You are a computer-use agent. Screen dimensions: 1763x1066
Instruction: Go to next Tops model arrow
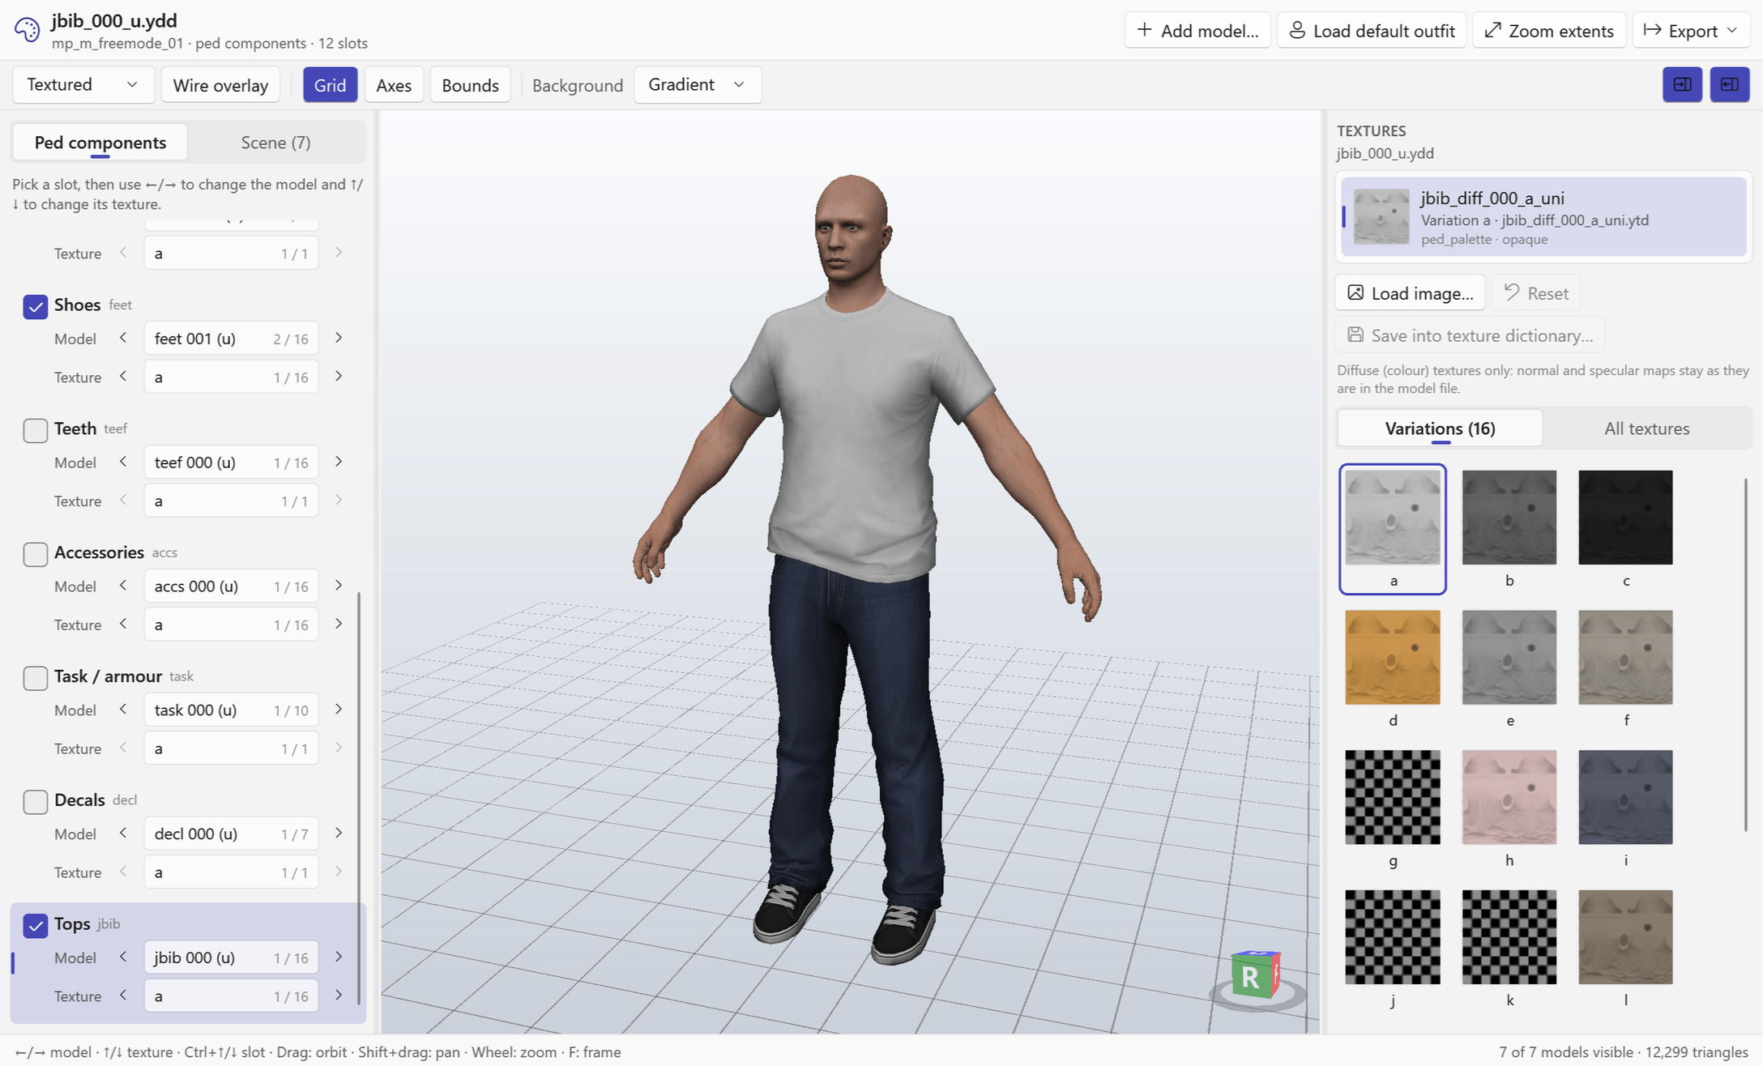(x=339, y=957)
